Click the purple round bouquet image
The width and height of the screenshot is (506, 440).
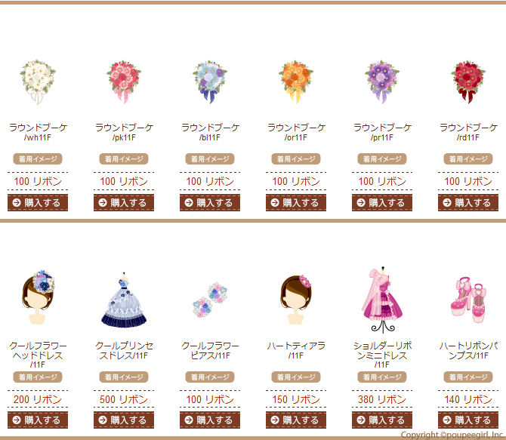(x=382, y=82)
